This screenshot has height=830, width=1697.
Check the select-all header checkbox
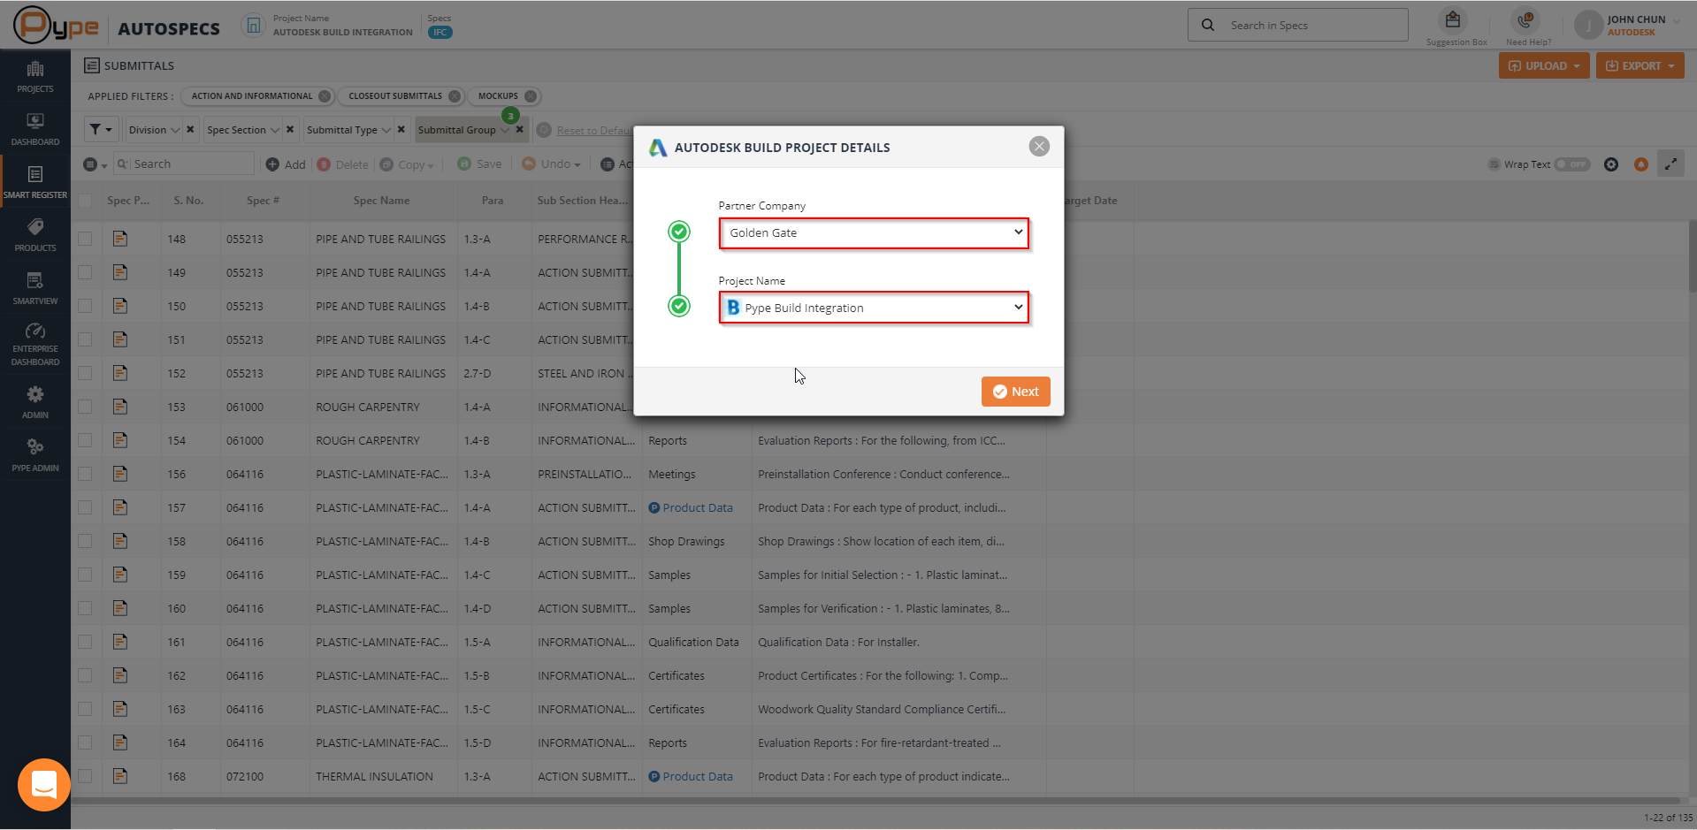click(x=85, y=201)
